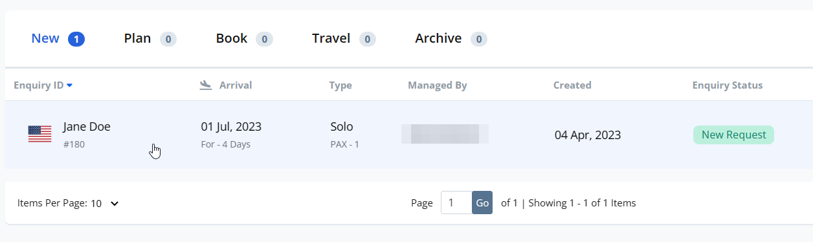Click the New Request status badge
This screenshot has width=813, height=242.
click(x=733, y=135)
